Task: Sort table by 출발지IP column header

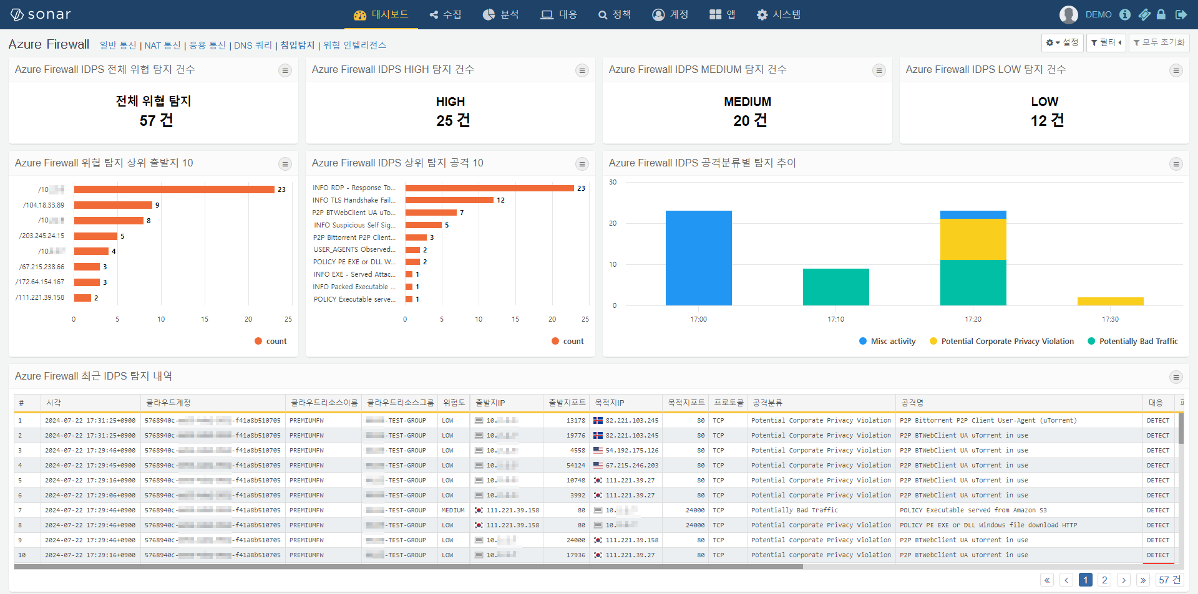Action: pyautogui.click(x=507, y=403)
